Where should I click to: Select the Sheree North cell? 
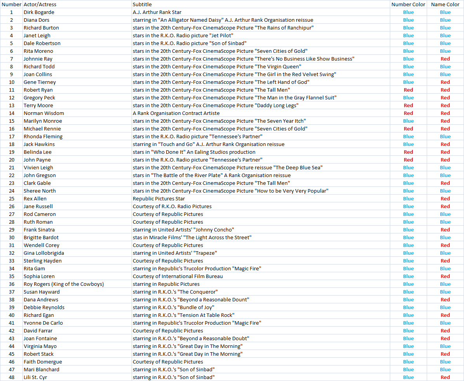pos(77,191)
